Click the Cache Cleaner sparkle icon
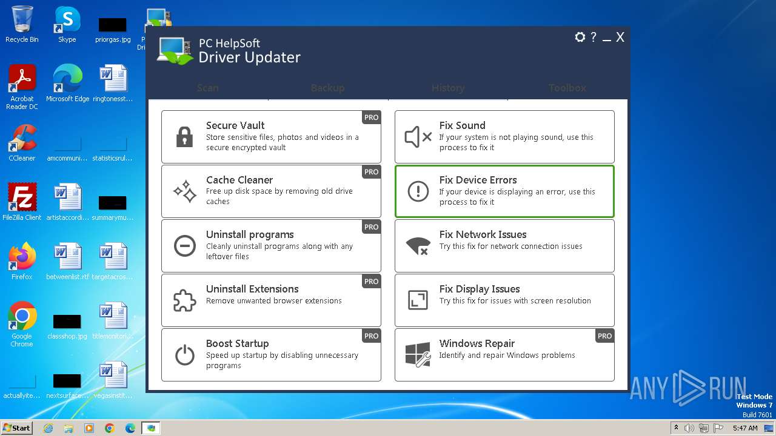This screenshot has width=776, height=436. 185,191
